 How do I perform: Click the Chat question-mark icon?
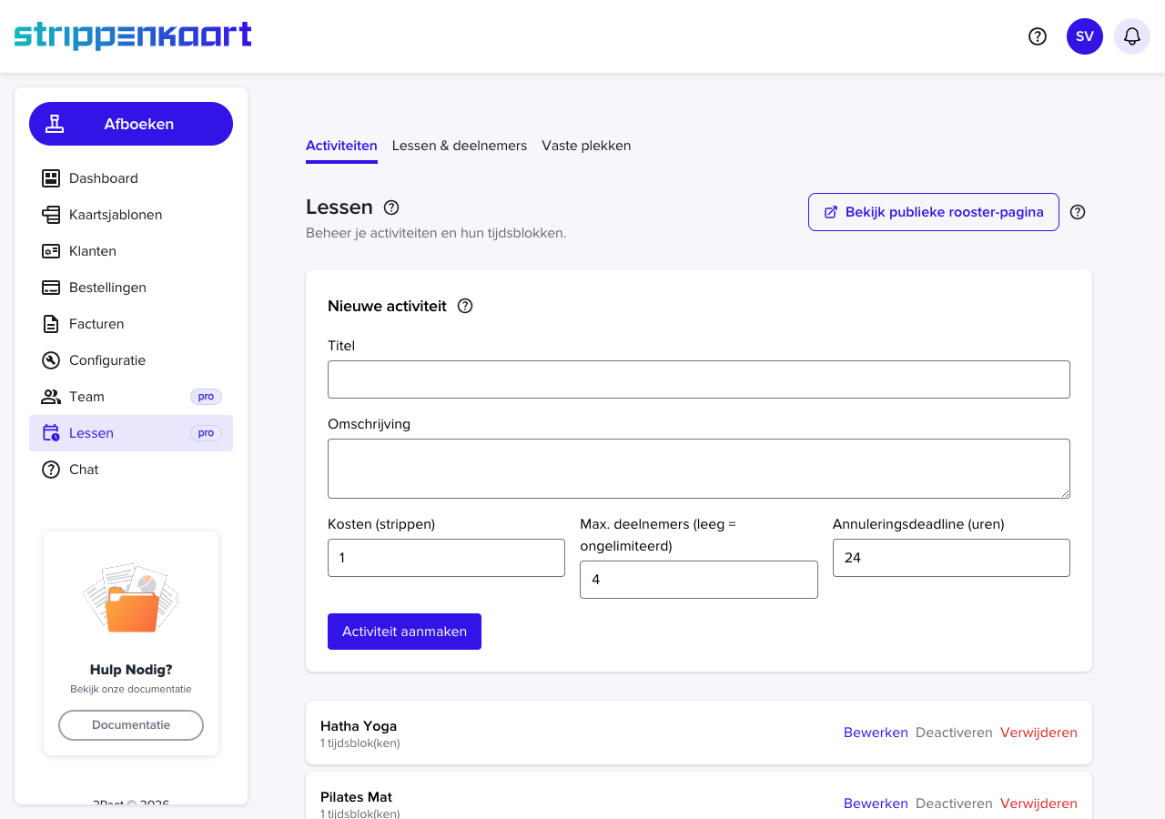[x=51, y=470]
